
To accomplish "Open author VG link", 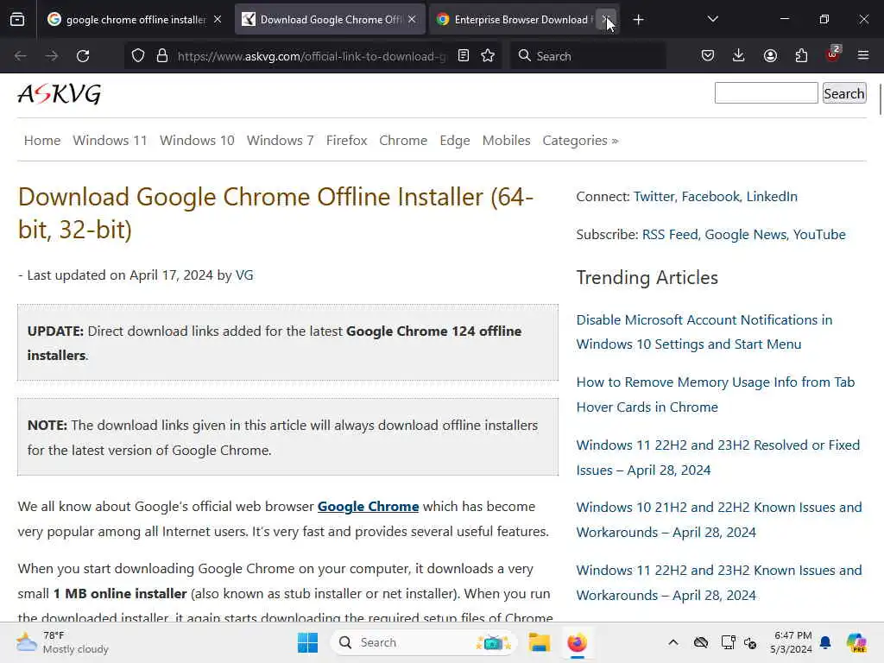I will [244, 275].
